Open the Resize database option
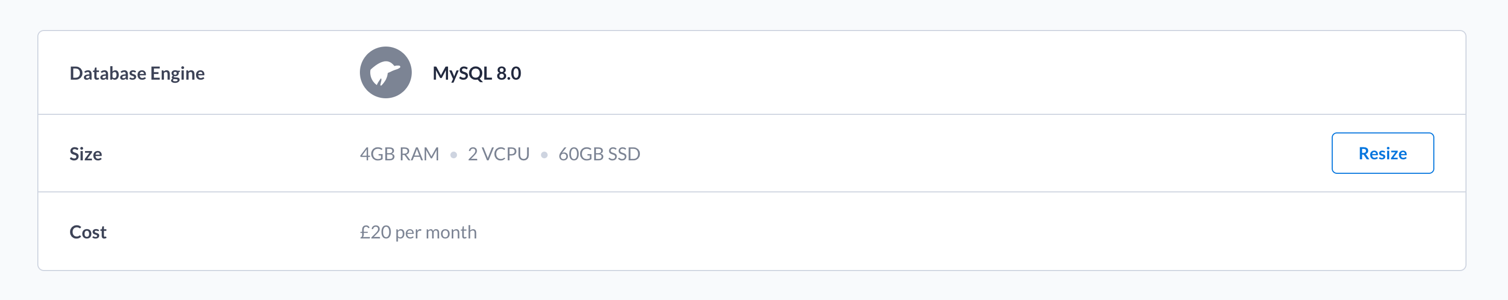Screen dimensions: 1508x300 click(x=1382, y=153)
